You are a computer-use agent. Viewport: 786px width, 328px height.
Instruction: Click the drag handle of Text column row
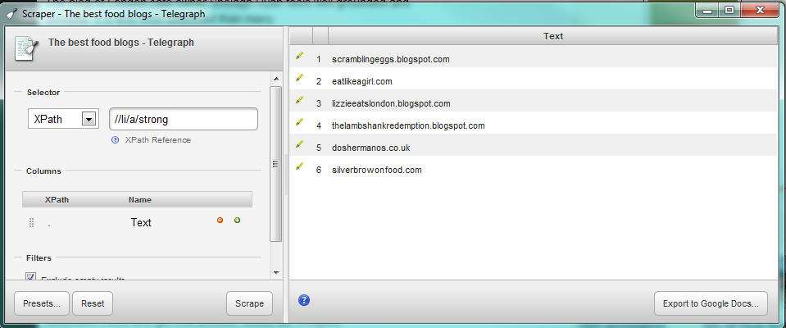pos(32,223)
